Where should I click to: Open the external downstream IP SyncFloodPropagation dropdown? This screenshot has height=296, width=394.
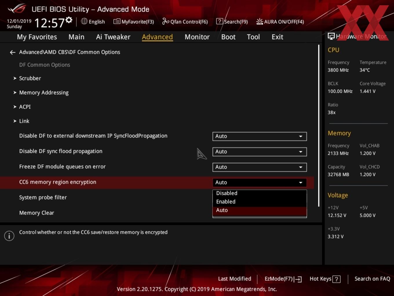tap(260, 136)
